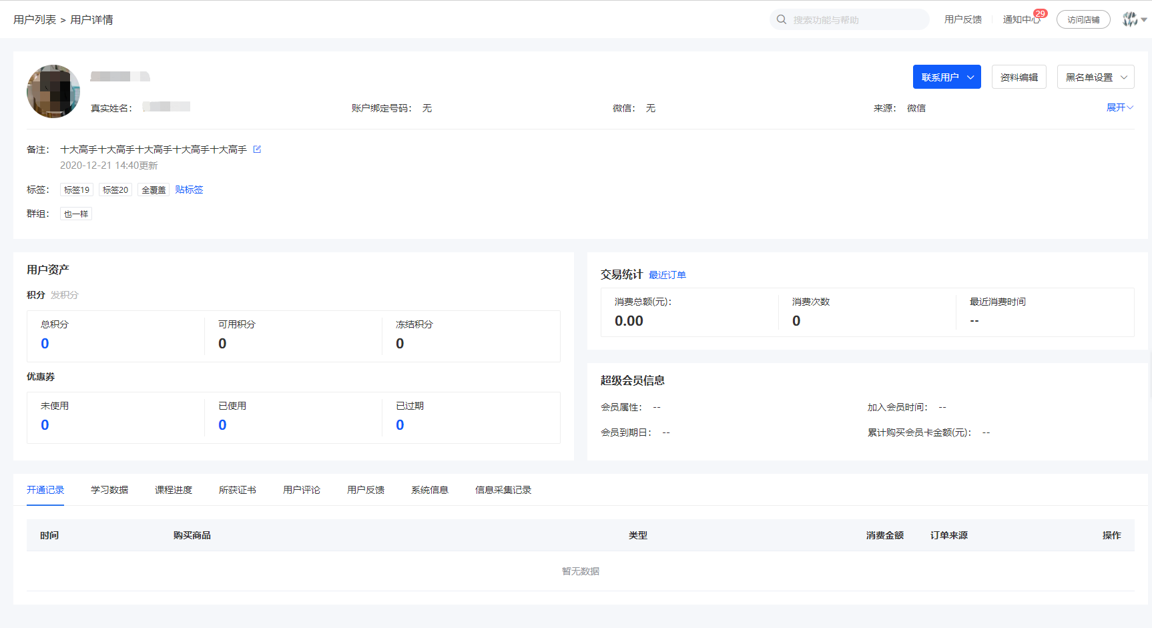Switch to the 开通记录 tab
Viewport: 1152px width, 628px height.
pyautogui.click(x=45, y=490)
